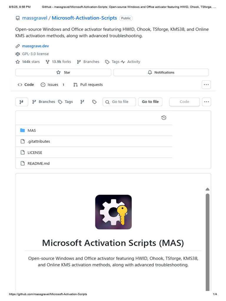Click the Pull requests icon

(76, 85)
